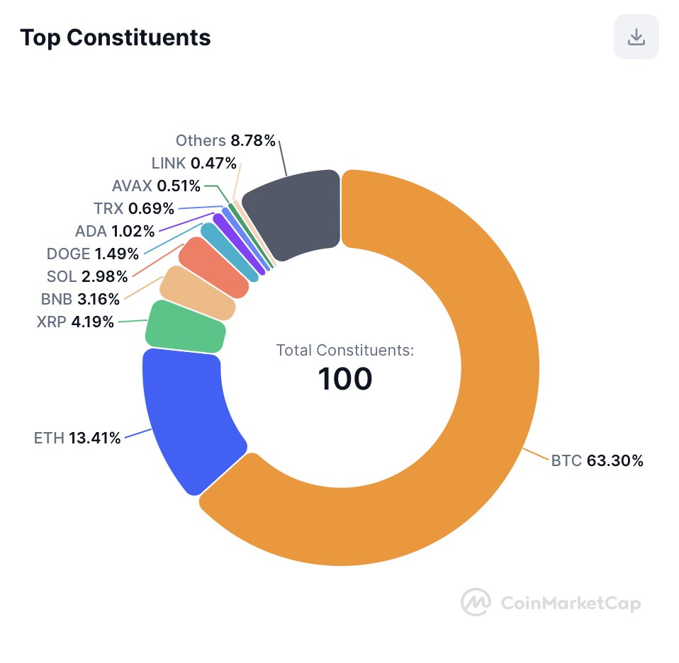Click the teal DOGE slice
The width and height of the screenshot is (679, 663).
[x=229, y=252]
